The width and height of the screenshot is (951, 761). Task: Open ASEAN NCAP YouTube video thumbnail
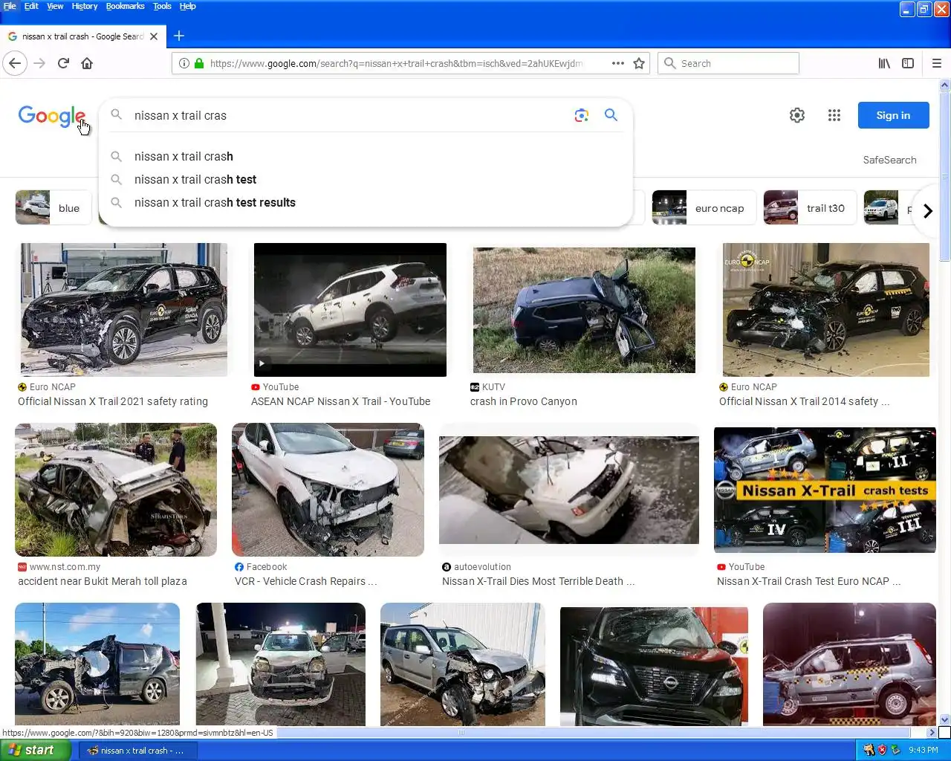[350, 310]
